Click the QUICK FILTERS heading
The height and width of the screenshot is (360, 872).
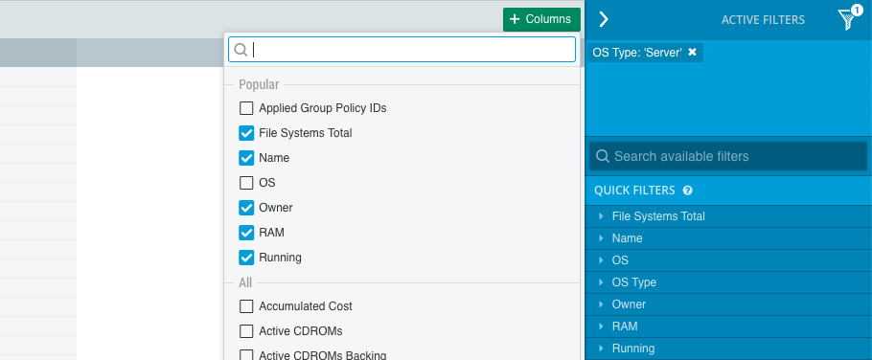coord(634,191)
